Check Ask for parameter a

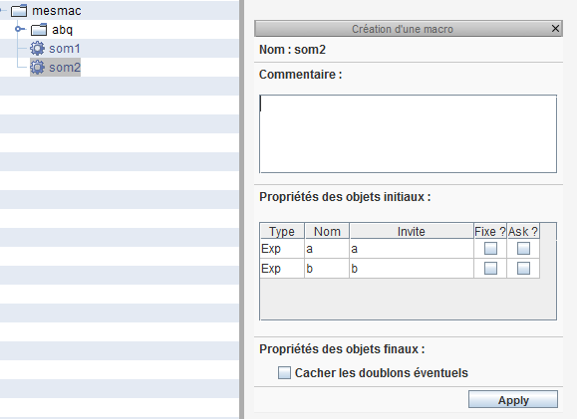523,249
